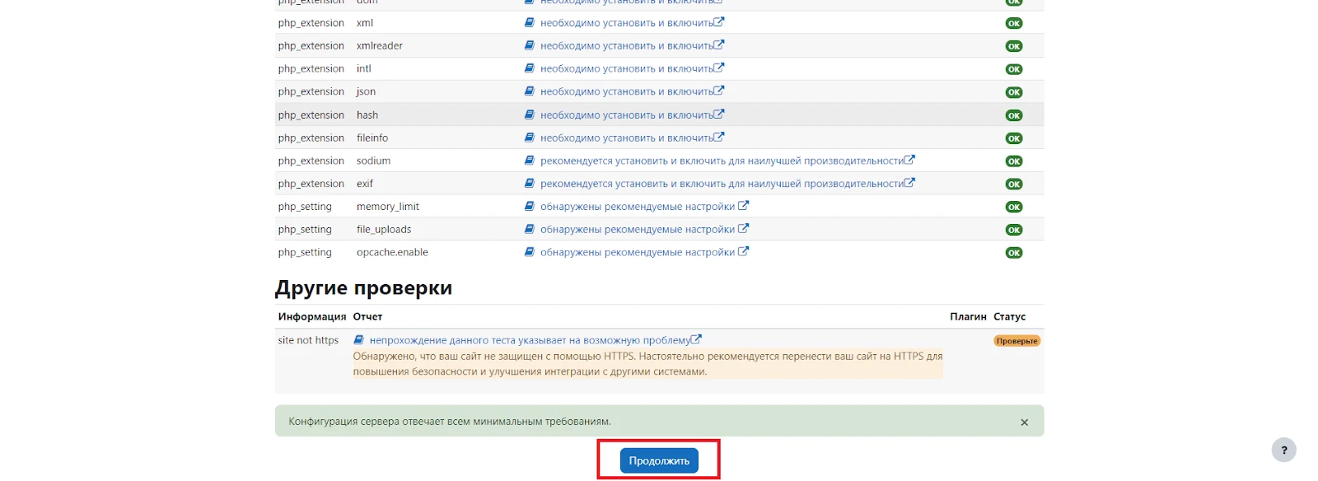The height and width of the screenshot is (481, 1318).
Task: Click the HTTPS warning paragraph text
Action: point(647,364)
